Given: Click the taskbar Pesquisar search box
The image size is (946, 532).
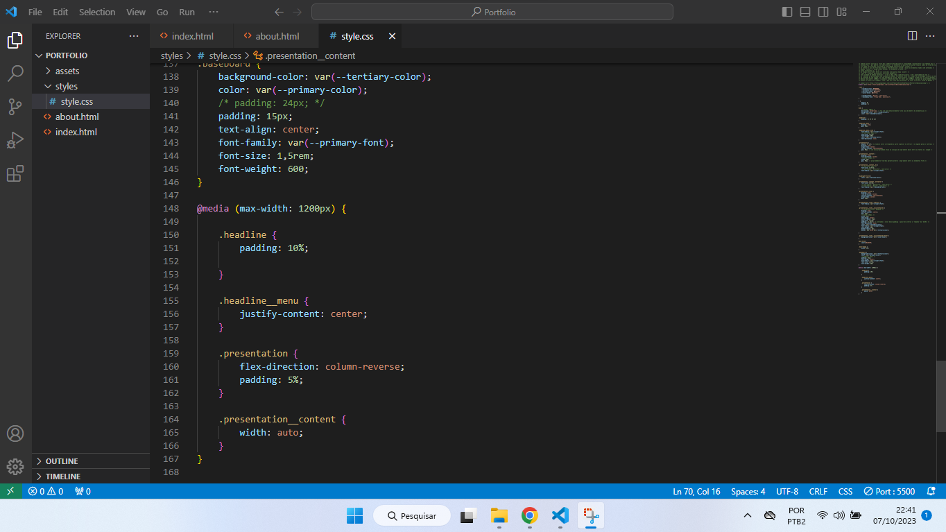Looking at the screenshot, I should point(412,515).
